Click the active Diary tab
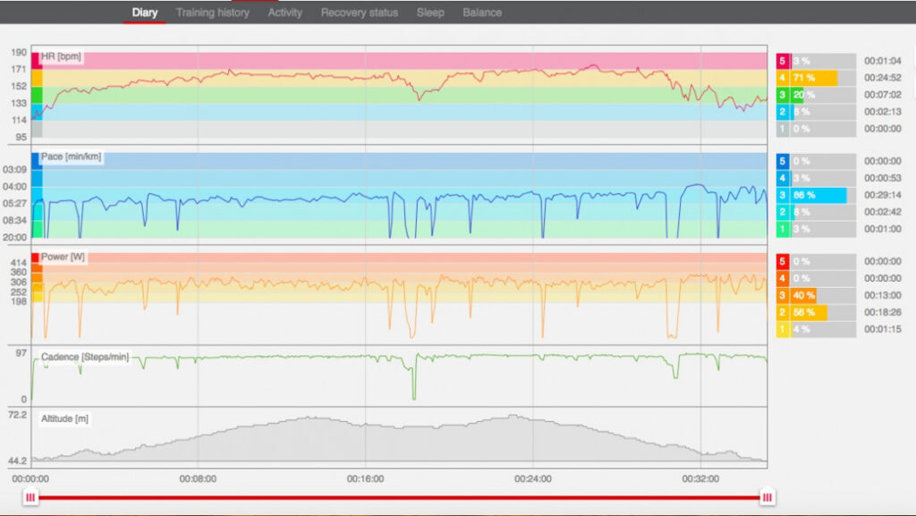This screenshot has width=916, height=516. tap(145, 13)
